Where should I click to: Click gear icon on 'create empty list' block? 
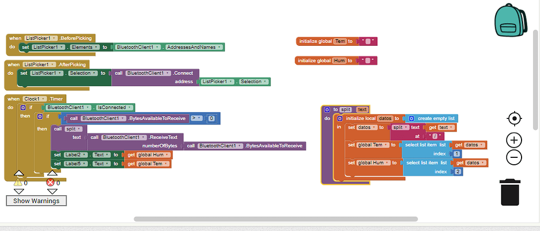(x=411, y=118)
